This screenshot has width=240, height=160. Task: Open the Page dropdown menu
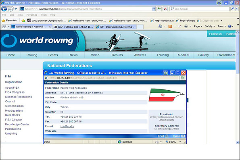click(x=198, y=26)
